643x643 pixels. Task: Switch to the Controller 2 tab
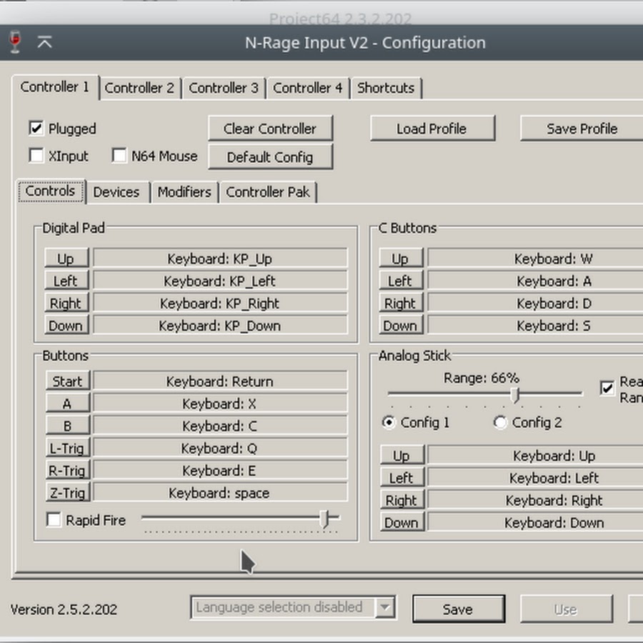pos(140,88)
